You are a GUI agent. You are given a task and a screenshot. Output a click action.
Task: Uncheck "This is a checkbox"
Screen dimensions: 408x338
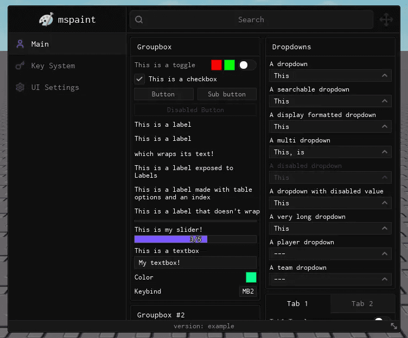click(139, 79)
